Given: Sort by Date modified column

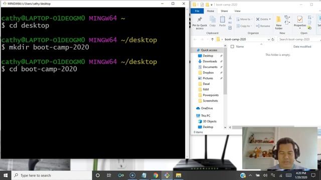Looking at the screenshot, I should pyautogui.click(x=302, y=46).
